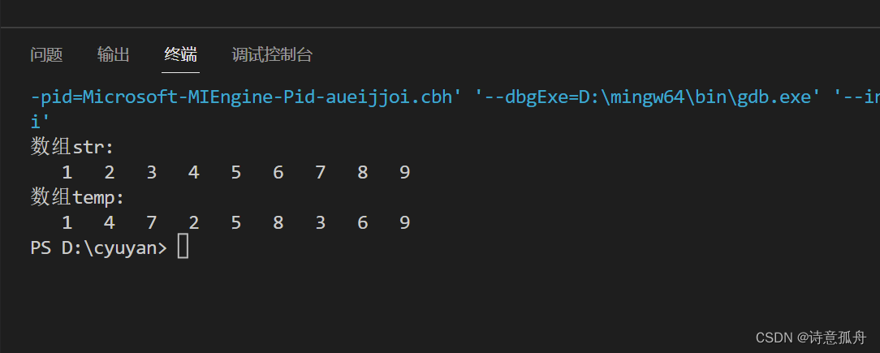Click the number 9 in the temp row
The width and height of the screenshot is (880, 353).
(x=404, y=222)
